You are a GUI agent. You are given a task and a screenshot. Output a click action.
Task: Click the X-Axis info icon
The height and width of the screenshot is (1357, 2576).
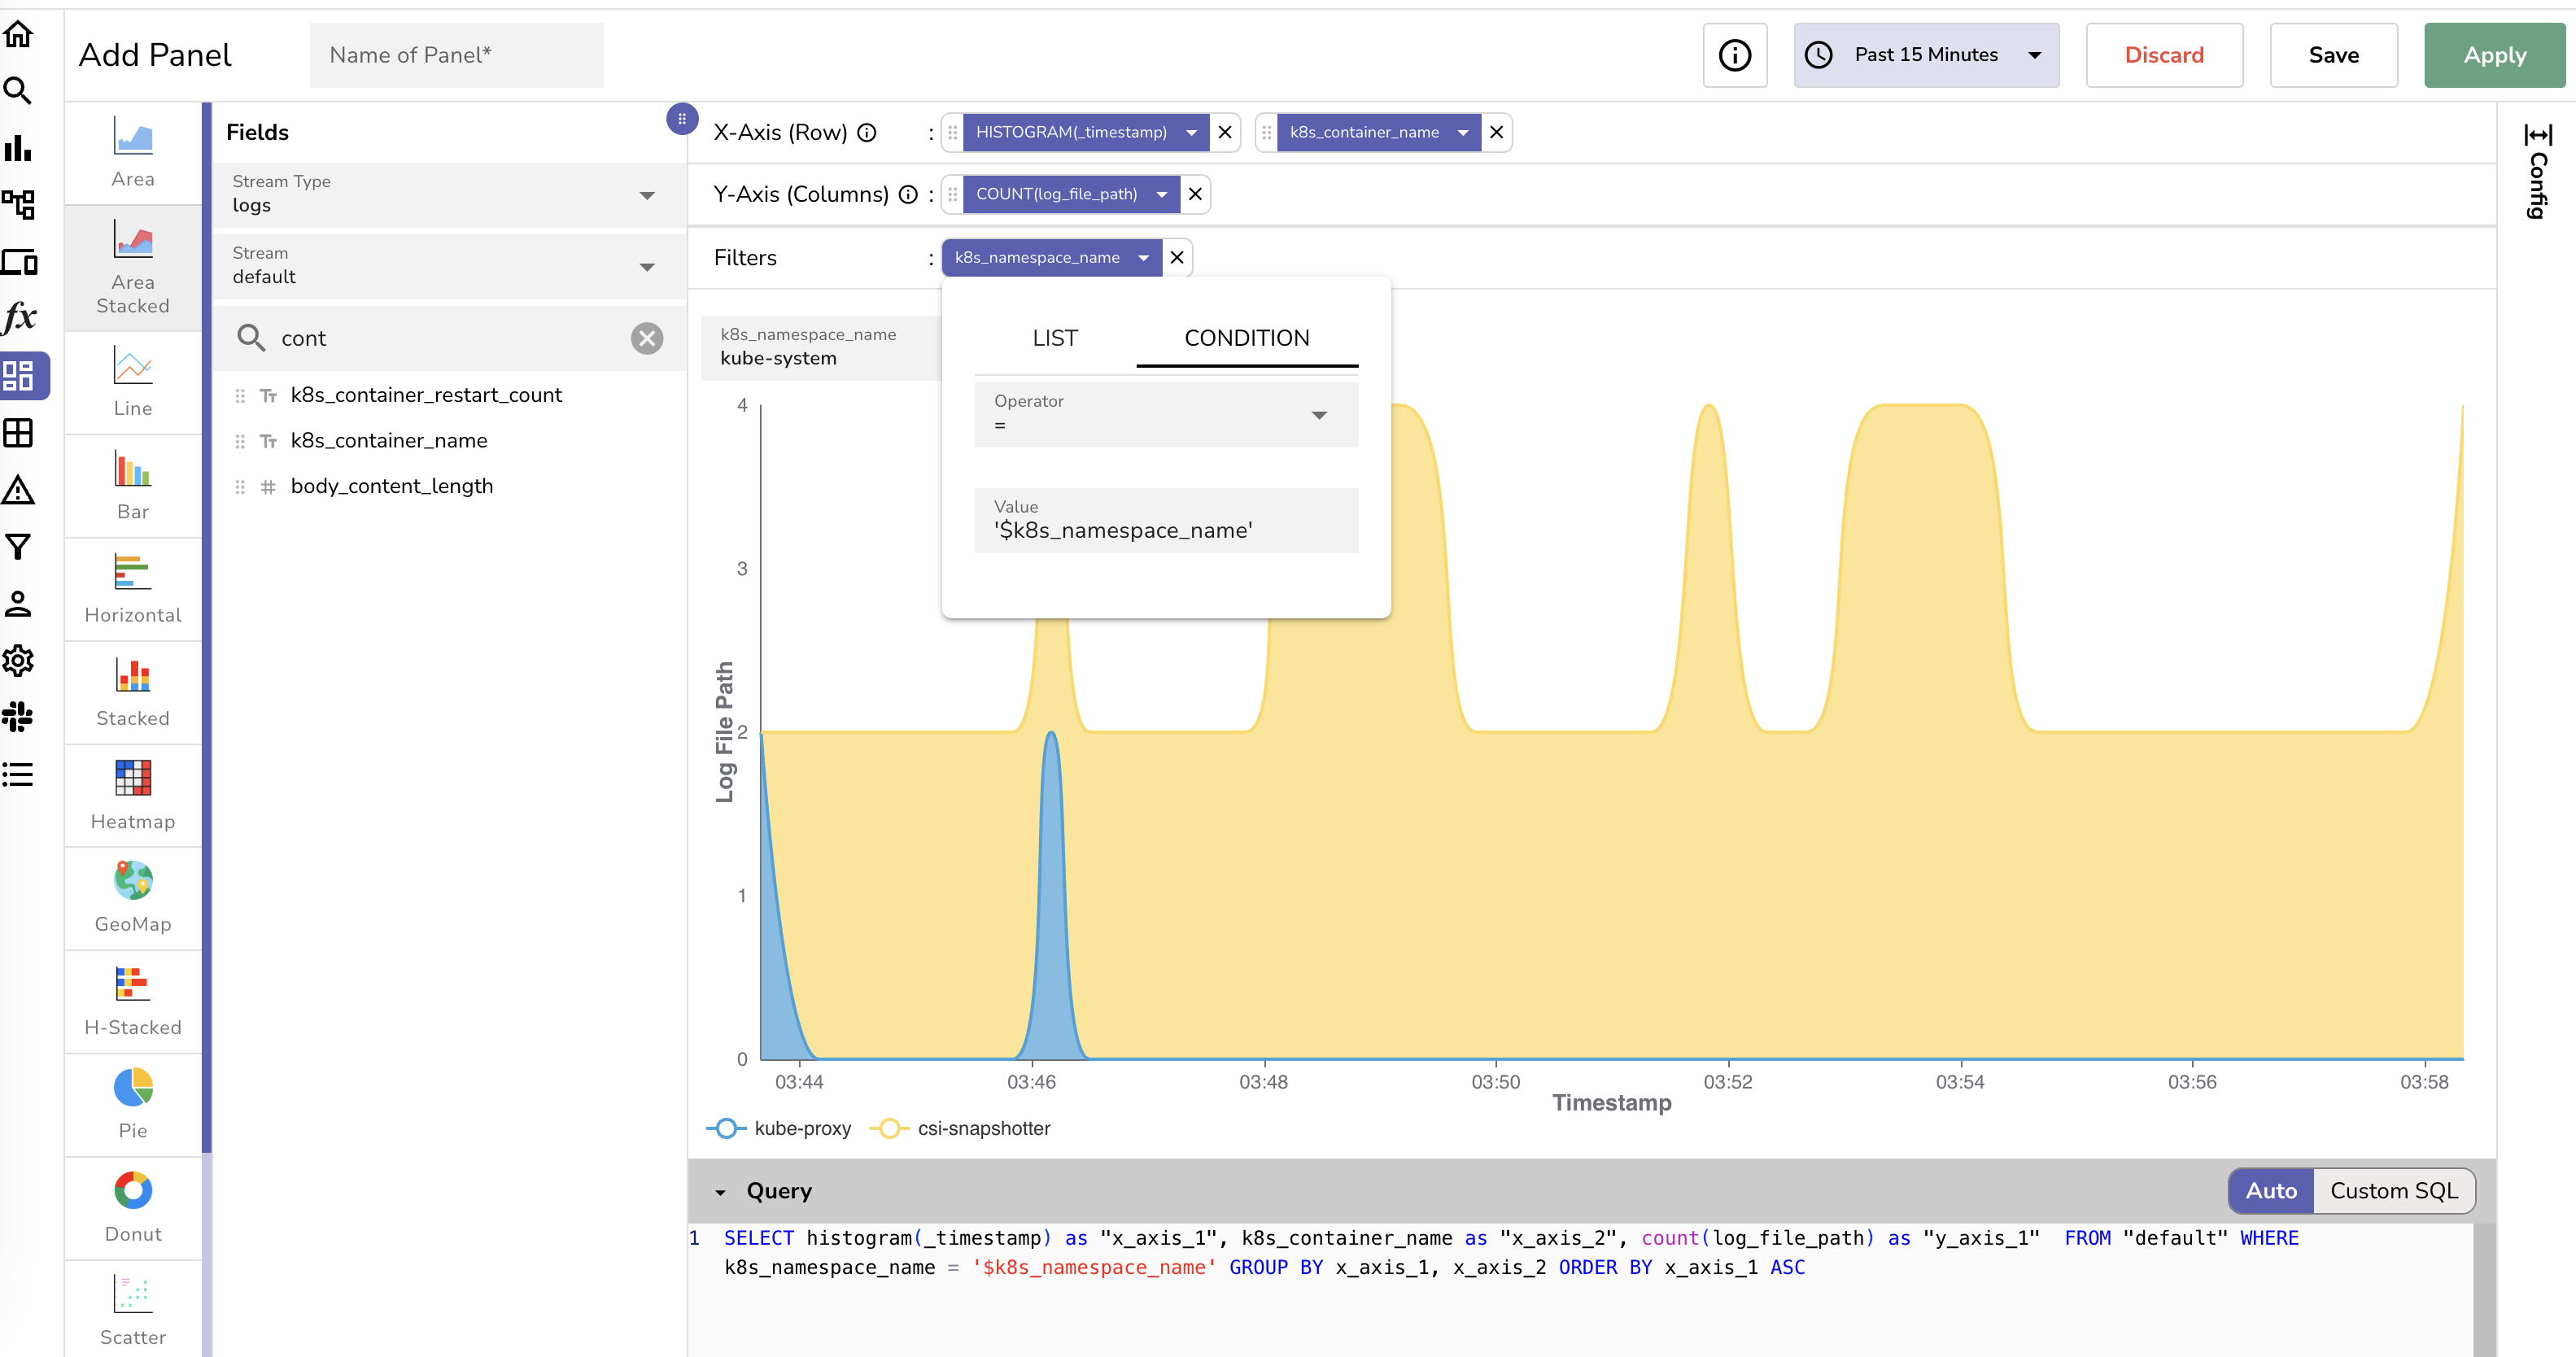tap(868, 132)
